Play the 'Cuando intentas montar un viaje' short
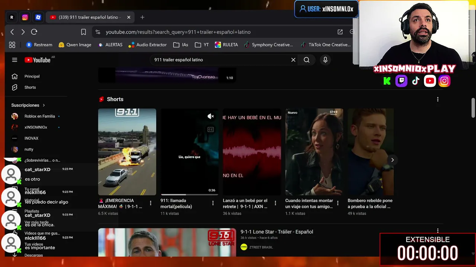This screenshot has width=476, height=267. pos(314,152)
